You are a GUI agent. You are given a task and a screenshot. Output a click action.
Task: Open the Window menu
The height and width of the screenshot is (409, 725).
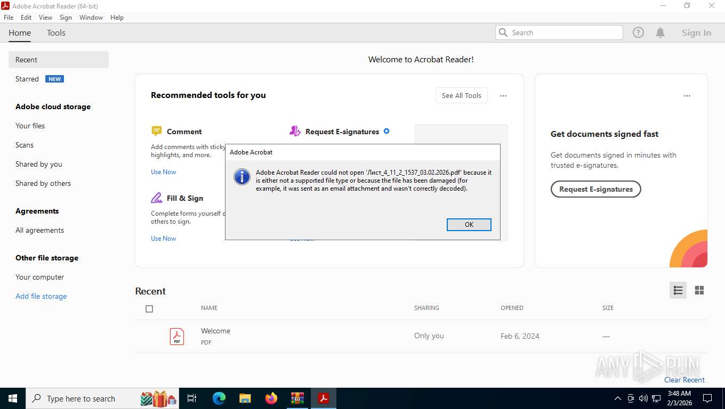click(91, 18)
